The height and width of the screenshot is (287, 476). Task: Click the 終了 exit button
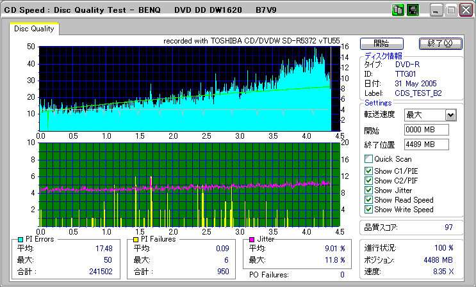[x=440, y=43]
